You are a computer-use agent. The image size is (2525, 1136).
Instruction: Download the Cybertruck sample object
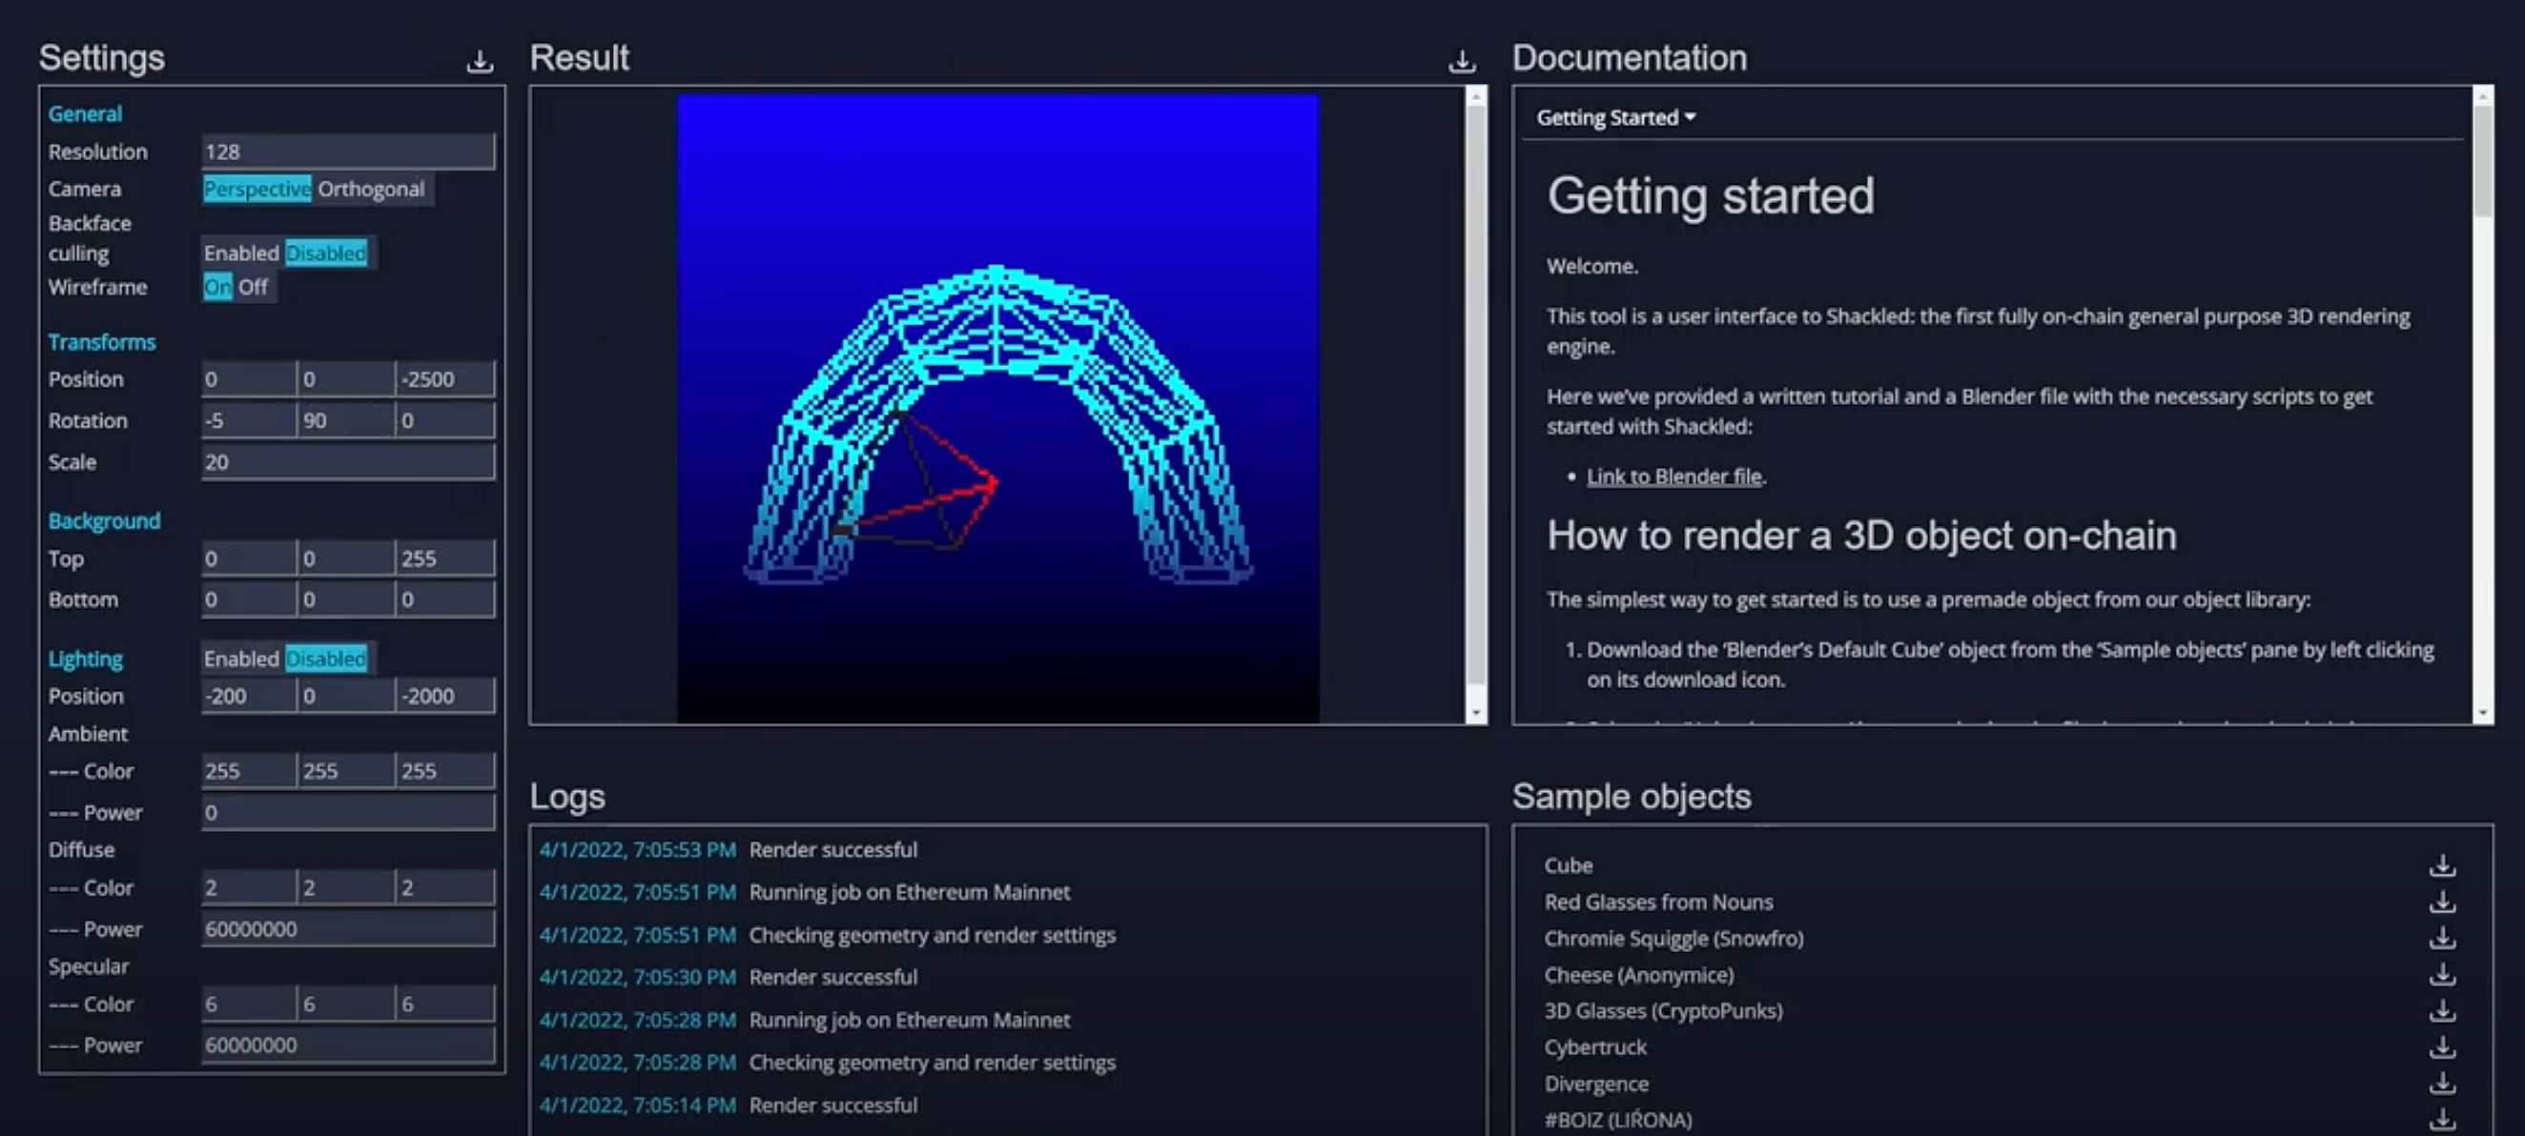coord(2442,1048)
